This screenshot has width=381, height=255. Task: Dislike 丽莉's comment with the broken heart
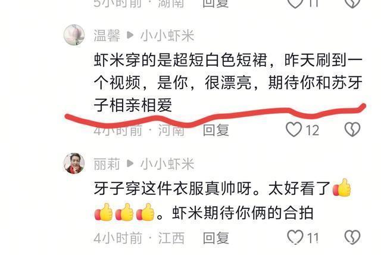[352, 237]
